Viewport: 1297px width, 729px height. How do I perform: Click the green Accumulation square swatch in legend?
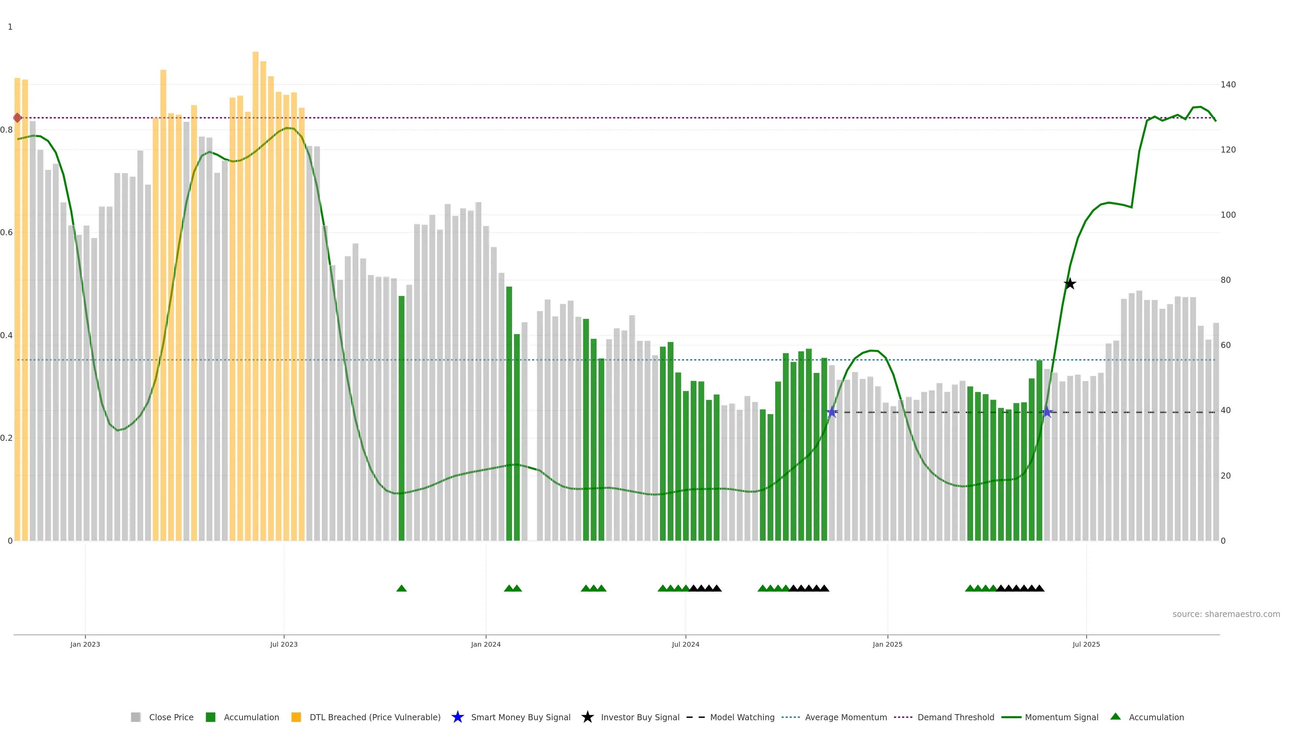tap(210, 718)
